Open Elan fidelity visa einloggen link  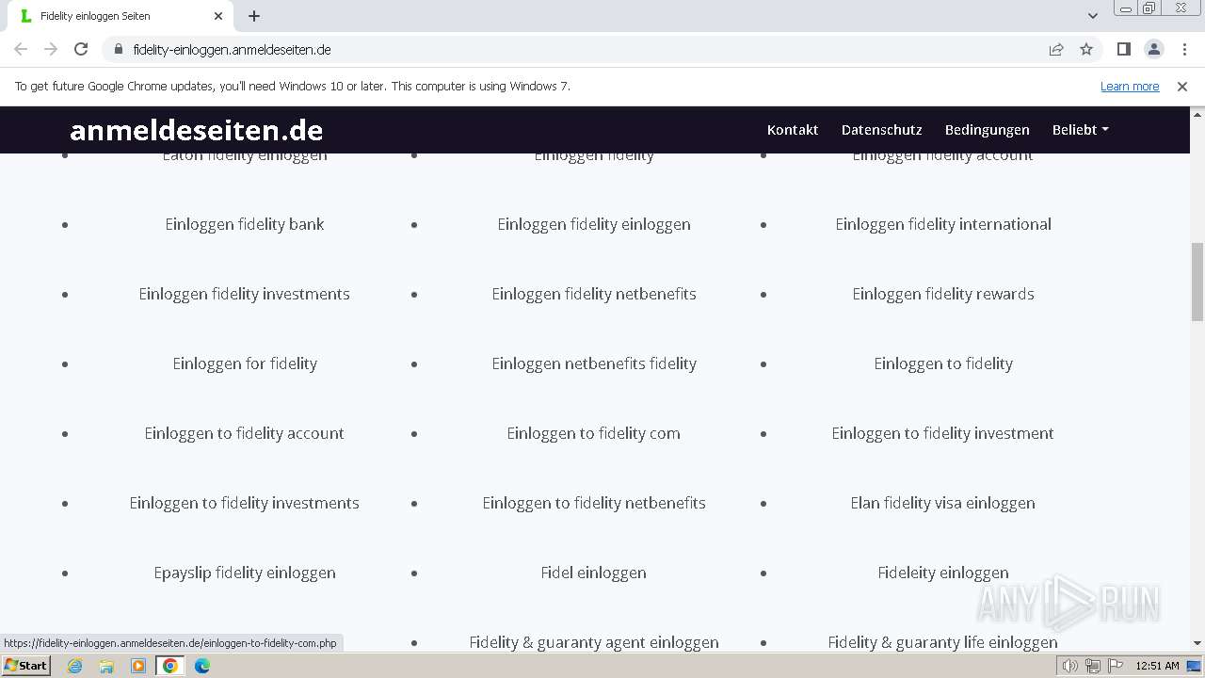pyautogui.click(x=943, y=503)
